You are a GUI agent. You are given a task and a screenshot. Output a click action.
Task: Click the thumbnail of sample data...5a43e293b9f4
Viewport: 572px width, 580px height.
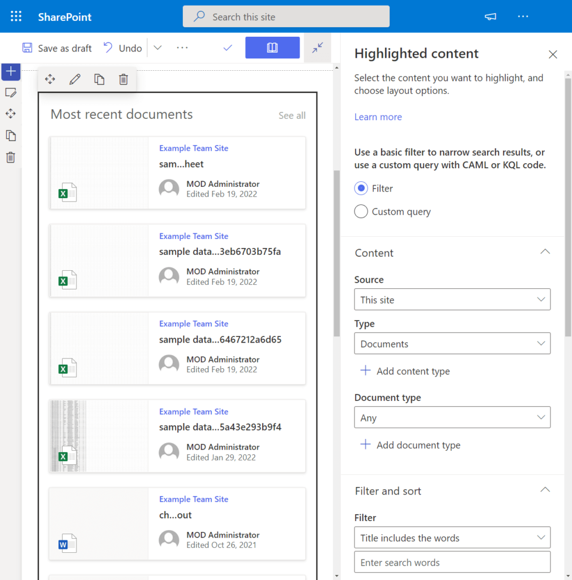pyautogui.click(x=99, y=436)
